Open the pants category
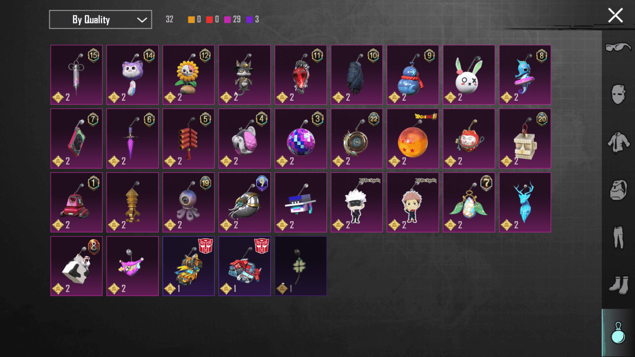 (618, 237)
